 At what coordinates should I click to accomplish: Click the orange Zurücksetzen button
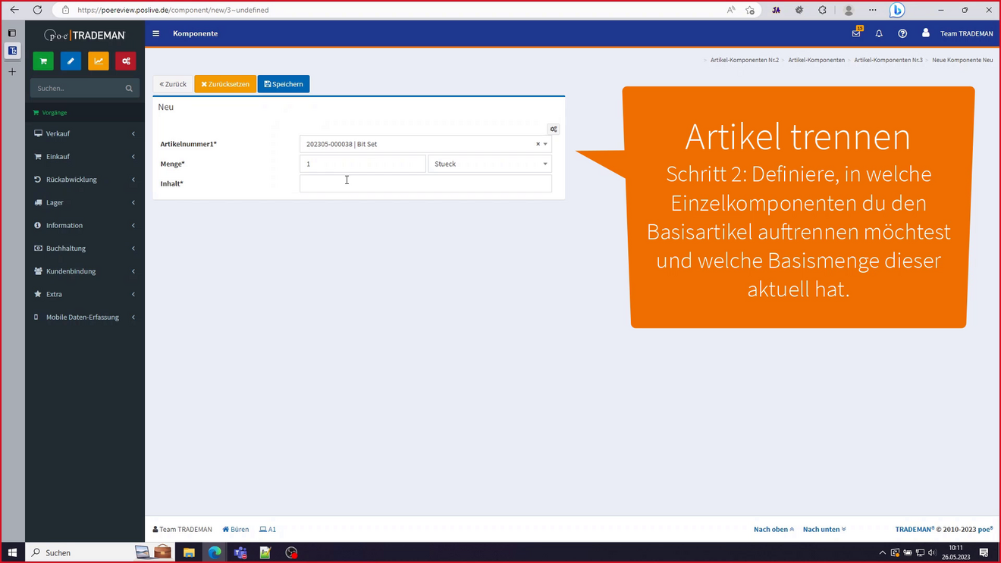point(225,84)
